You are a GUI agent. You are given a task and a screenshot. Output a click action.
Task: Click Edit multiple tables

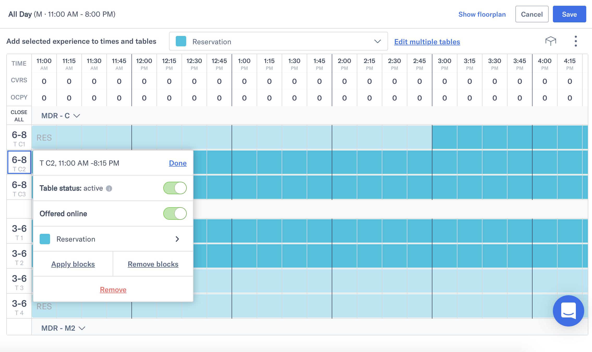427,42
